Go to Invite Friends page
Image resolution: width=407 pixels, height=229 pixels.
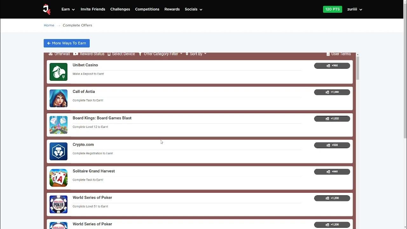[x=93, y=9]
